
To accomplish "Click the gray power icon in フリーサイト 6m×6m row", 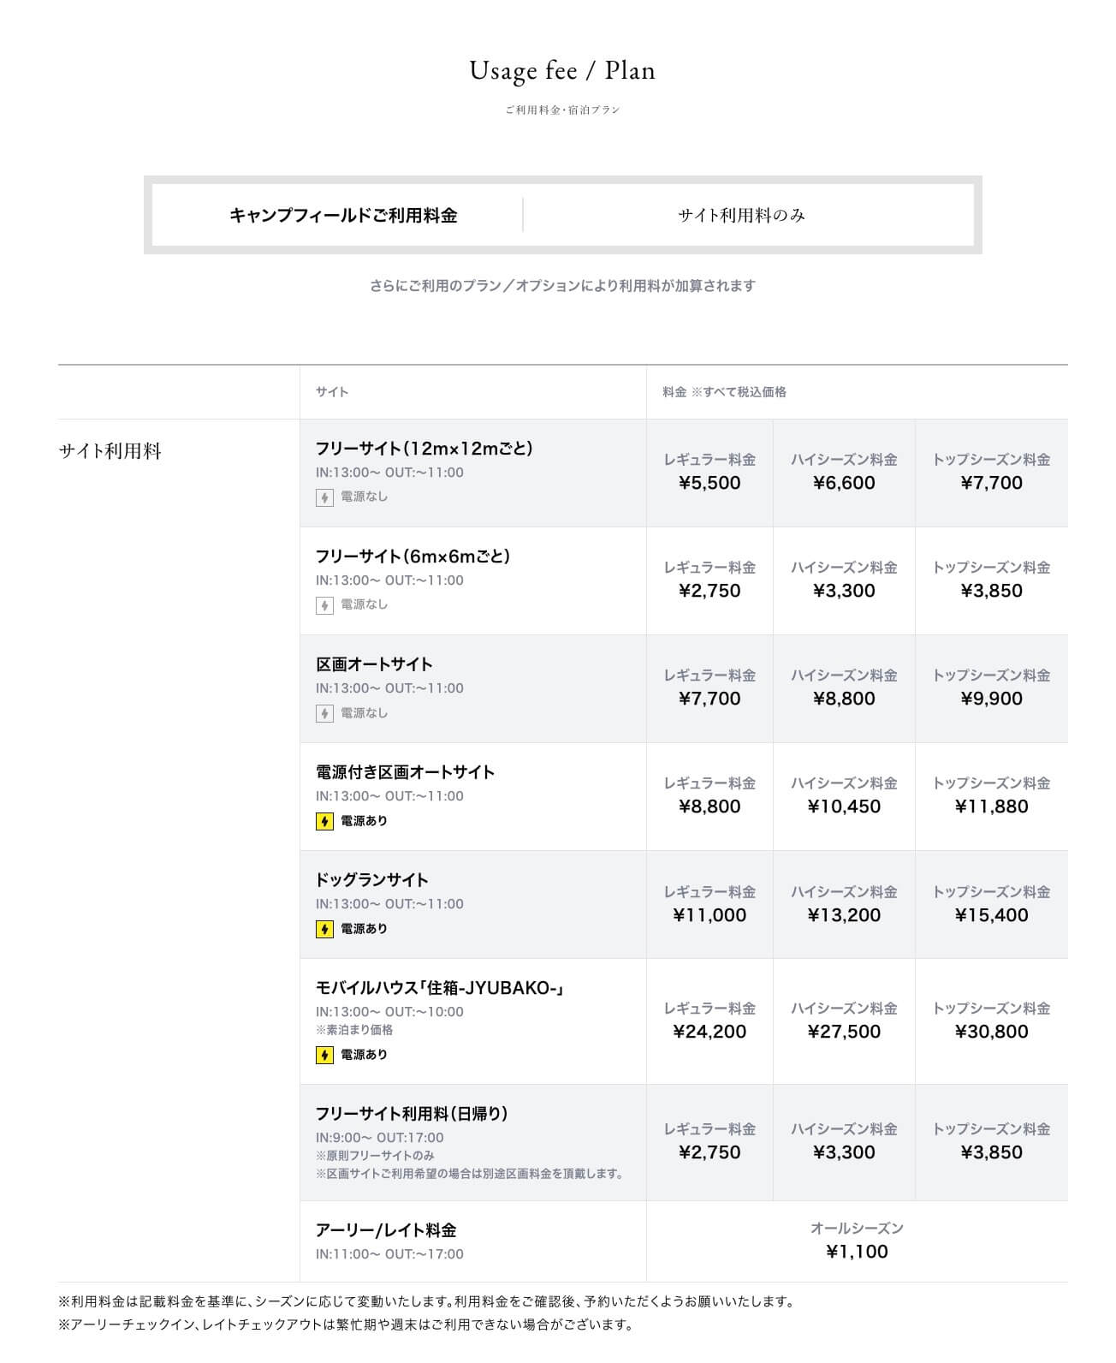I will pos(324,605).
